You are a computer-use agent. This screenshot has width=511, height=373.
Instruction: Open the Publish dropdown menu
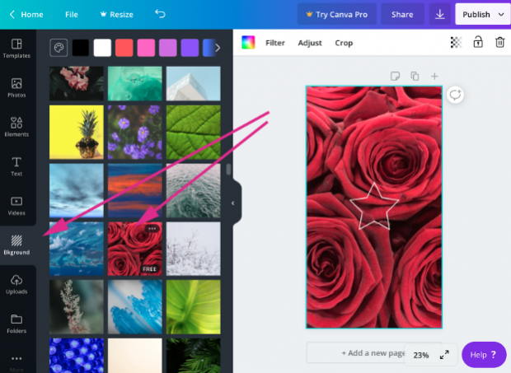(x=483, y=14)
